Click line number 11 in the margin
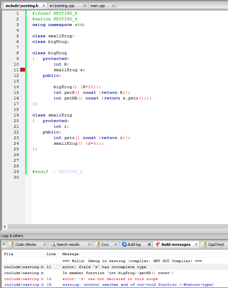This screenshot has height=288, width=228. 16,70
